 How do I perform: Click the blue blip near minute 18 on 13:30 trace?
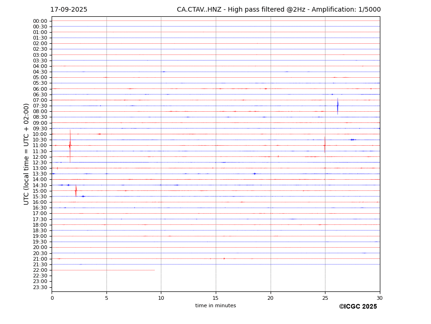tap(255, 174)
